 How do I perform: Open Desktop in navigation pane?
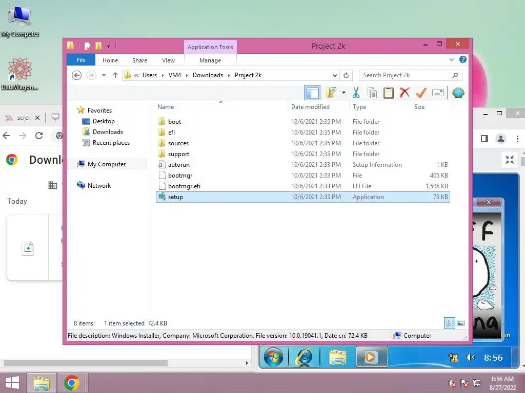click(104, 121)
